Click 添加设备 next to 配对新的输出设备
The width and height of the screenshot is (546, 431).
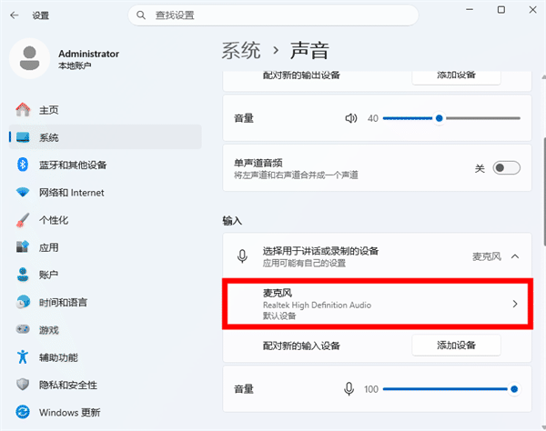point(456,77)
